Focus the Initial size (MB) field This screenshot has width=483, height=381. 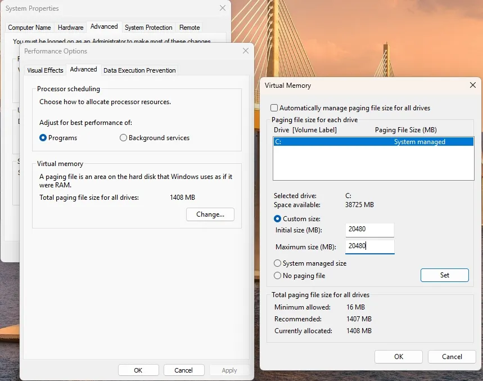pyautogui.click(x=369, y=230)
